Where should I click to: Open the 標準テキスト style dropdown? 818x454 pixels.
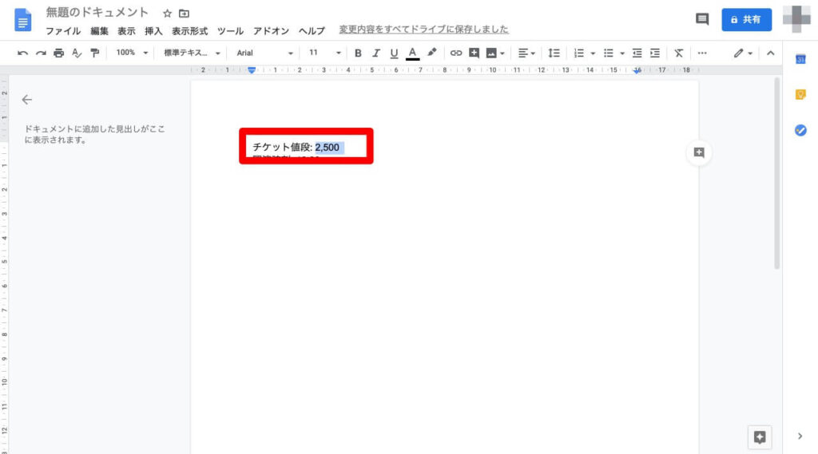coord(192,53)
